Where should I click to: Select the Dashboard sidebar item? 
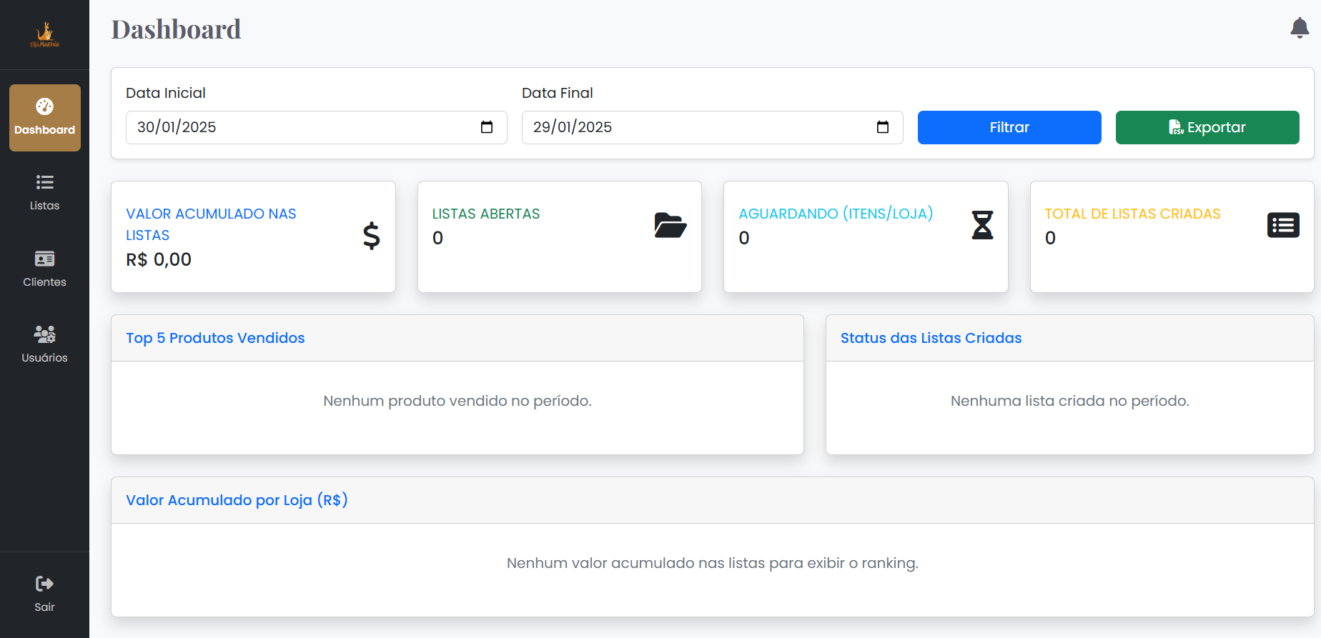pos(44,118)
